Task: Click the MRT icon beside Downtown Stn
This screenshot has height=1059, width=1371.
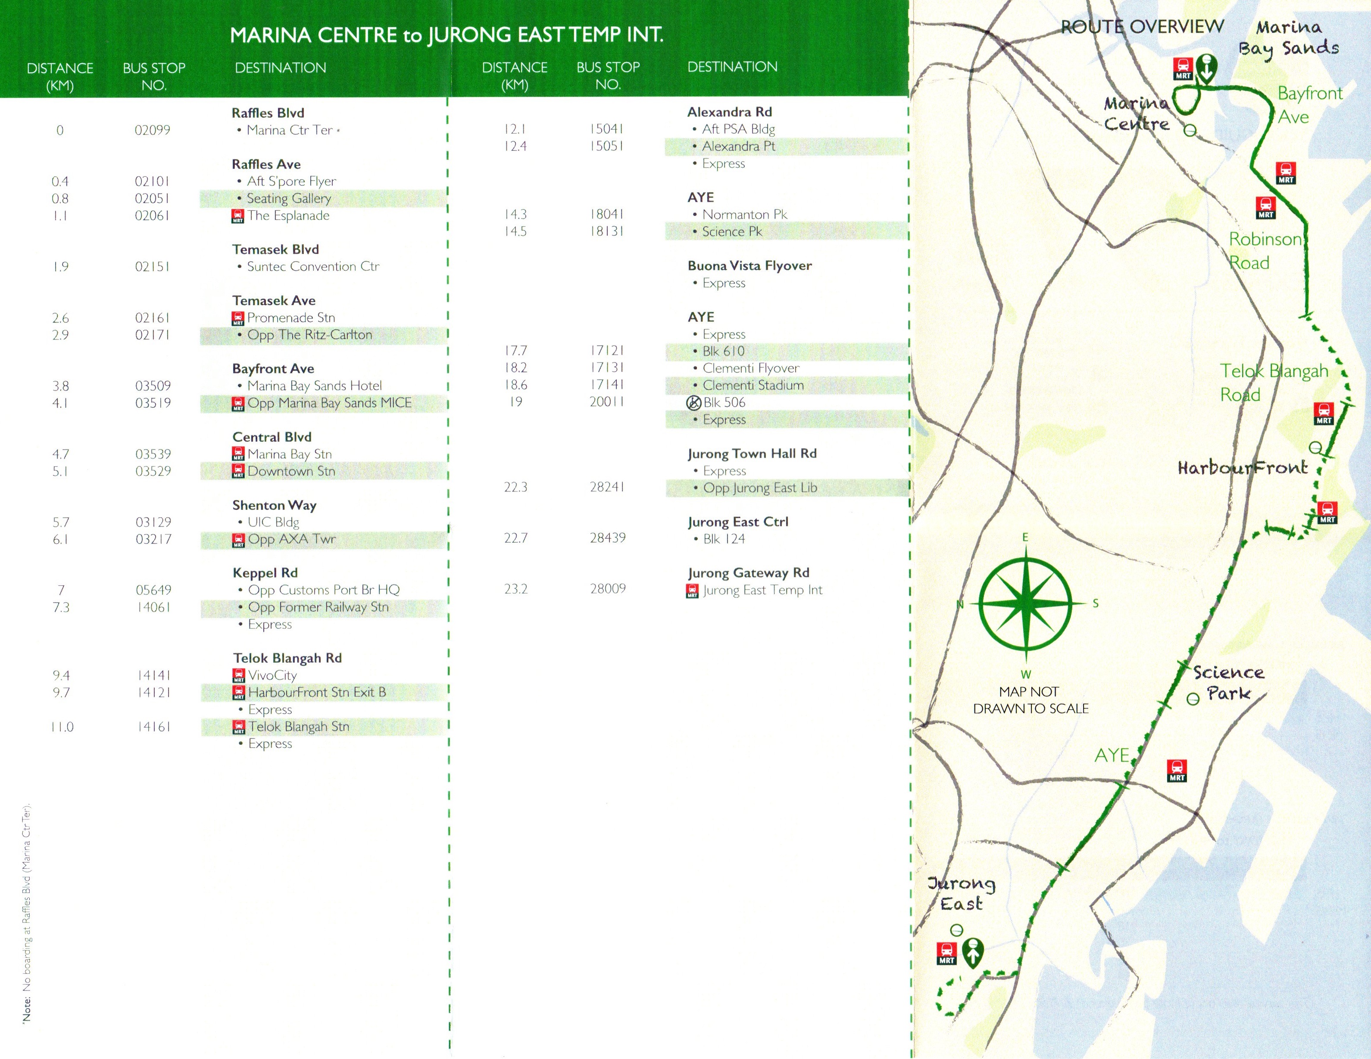Action: point(238,472)
